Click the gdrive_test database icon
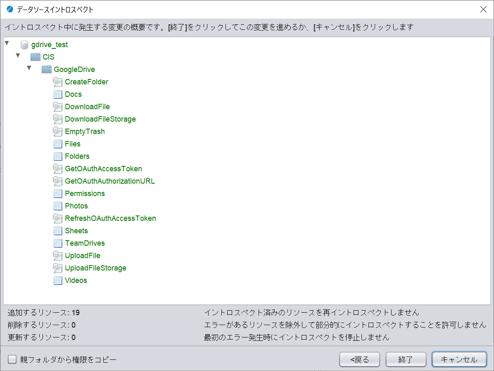 24,45
